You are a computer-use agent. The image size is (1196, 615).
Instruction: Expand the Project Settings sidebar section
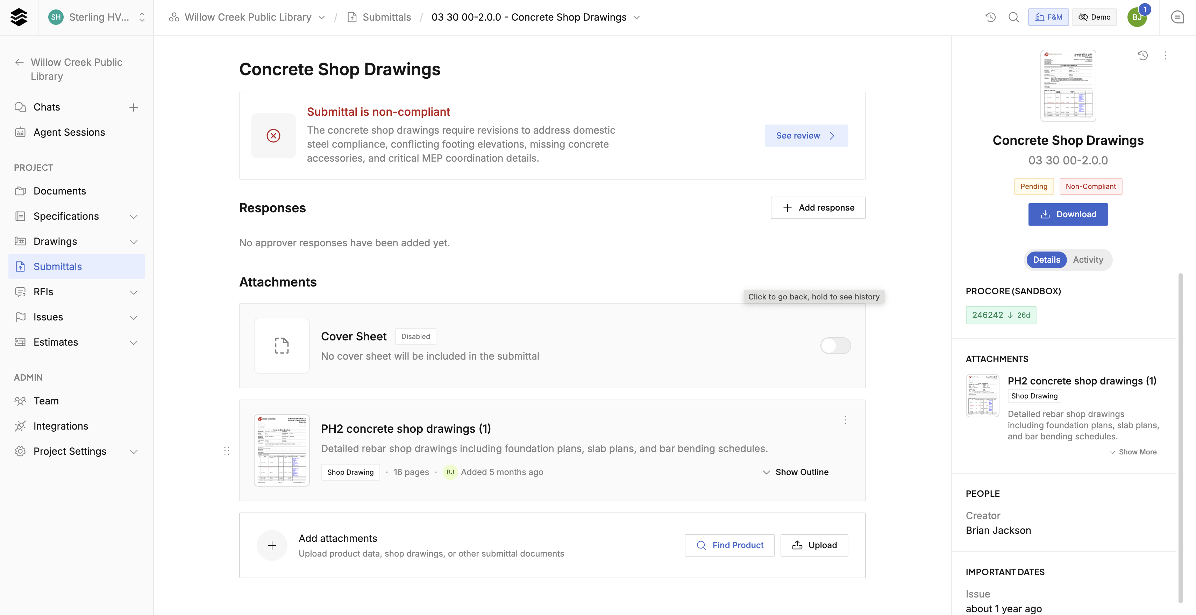point(133,452)
